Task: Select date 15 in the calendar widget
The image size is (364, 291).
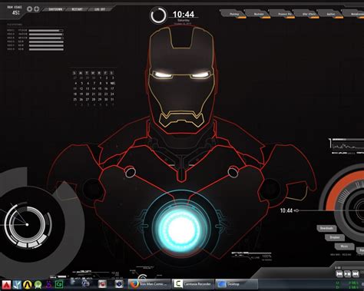Action: pyautogui.click(x=100, y=88)
